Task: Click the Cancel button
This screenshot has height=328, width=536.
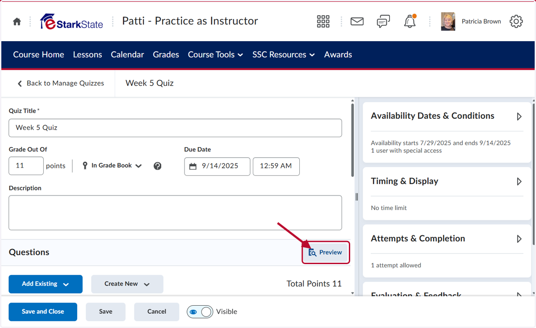Action: point(157,312)
